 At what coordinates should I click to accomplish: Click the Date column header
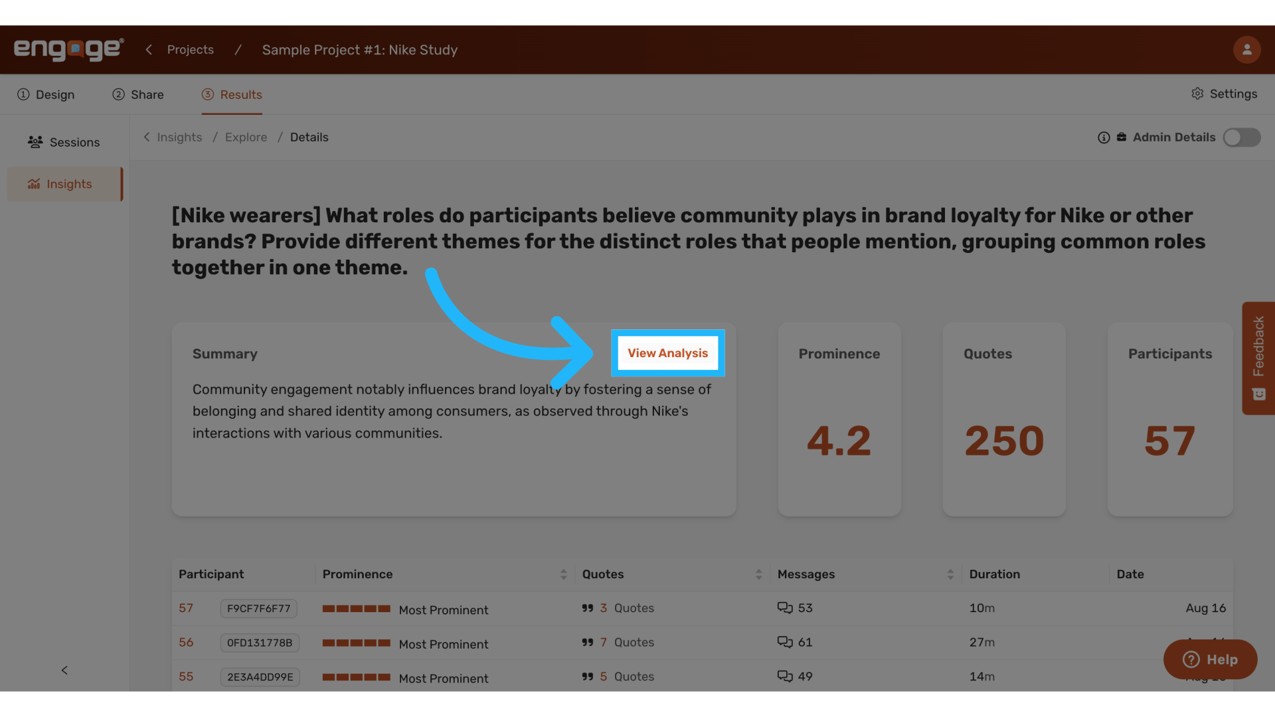[1130, 574]
